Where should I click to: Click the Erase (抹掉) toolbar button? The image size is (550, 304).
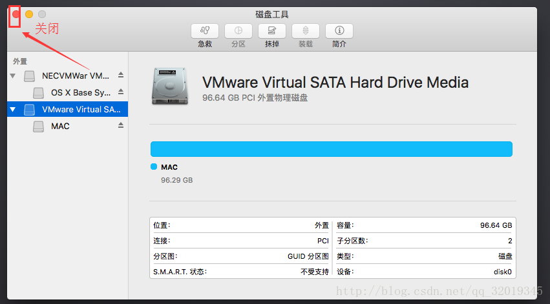coord(272,31)
